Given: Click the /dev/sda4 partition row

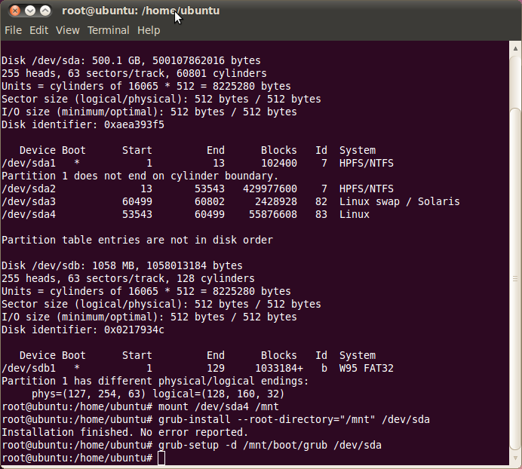Looking at the screenshot, I should pos(186,214).
